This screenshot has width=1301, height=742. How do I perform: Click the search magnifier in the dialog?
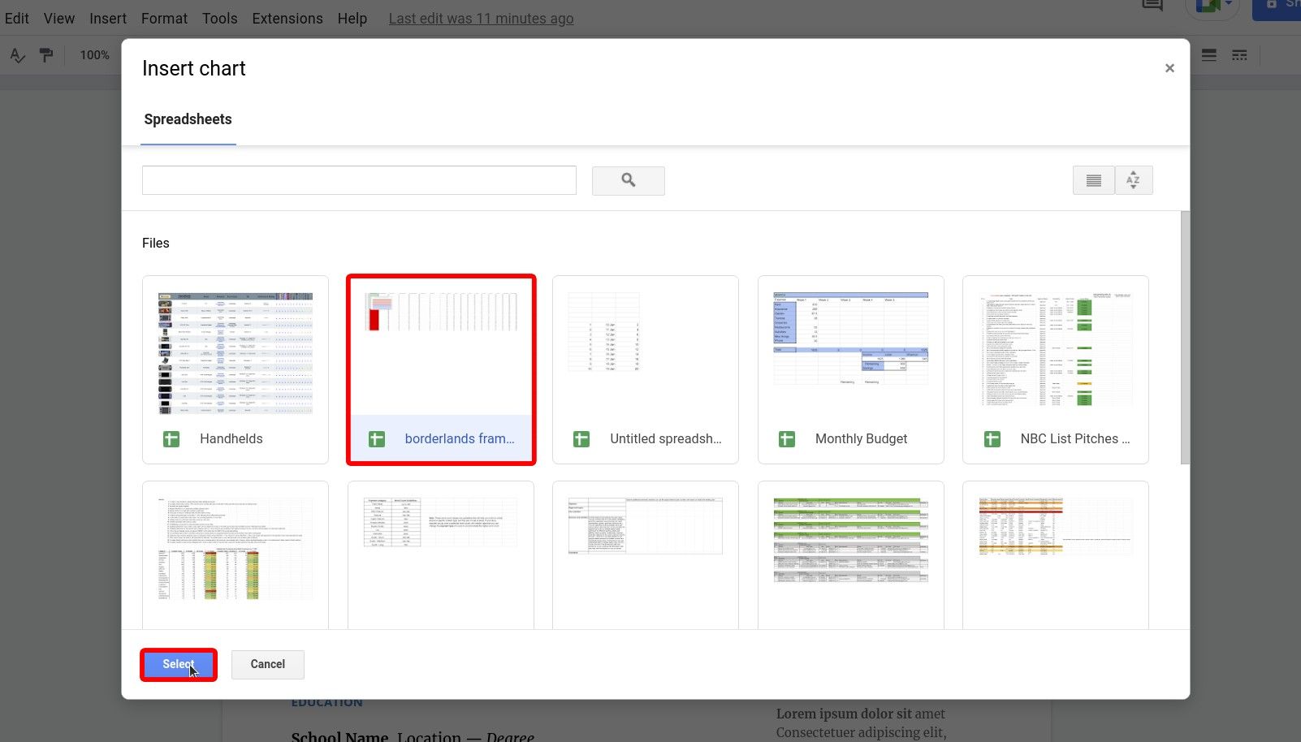(x=628, y=180)
